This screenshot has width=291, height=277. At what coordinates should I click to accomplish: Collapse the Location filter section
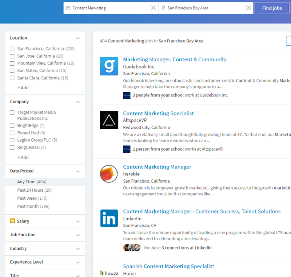point(78,38)
